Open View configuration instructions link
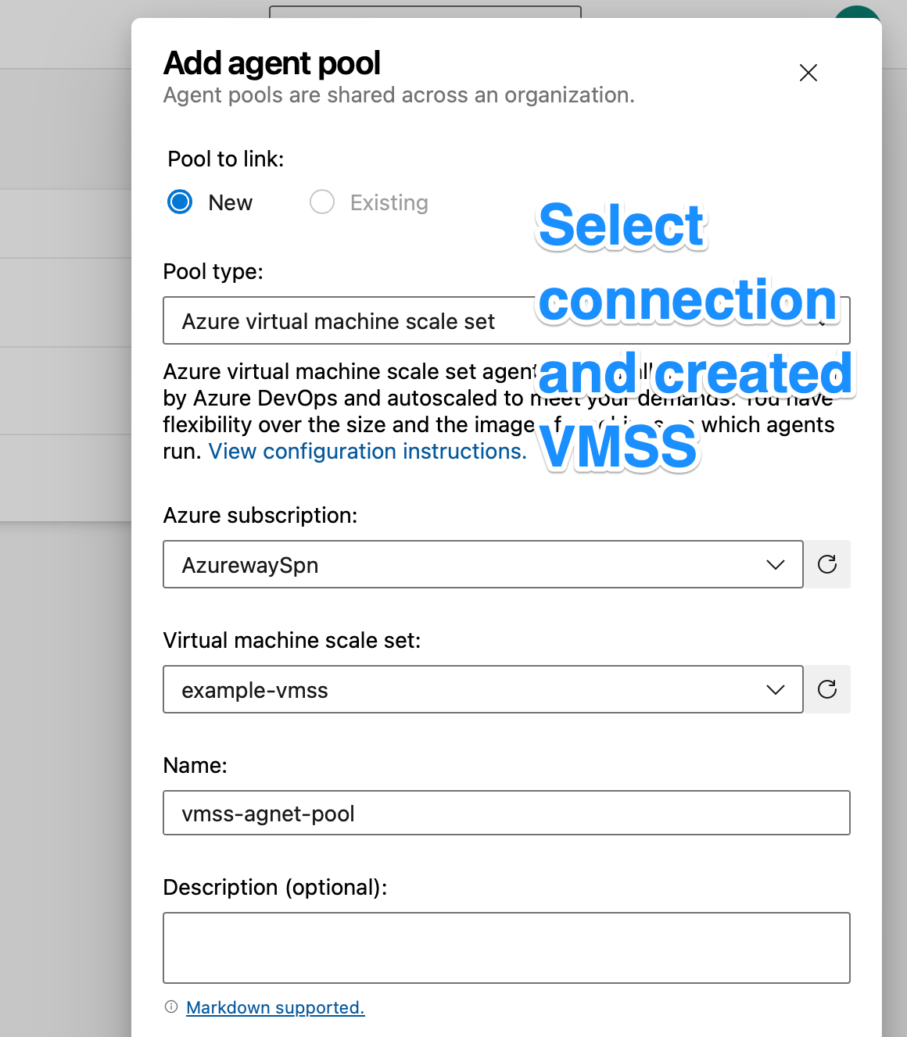The image size is (907, 1037). tap(367, 452)
